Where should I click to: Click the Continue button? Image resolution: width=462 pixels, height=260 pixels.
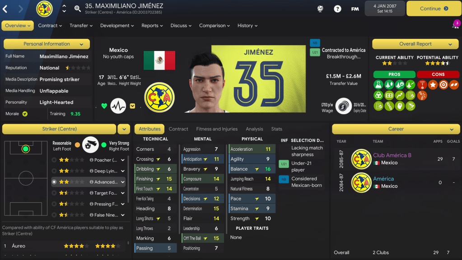click(434, 9)
